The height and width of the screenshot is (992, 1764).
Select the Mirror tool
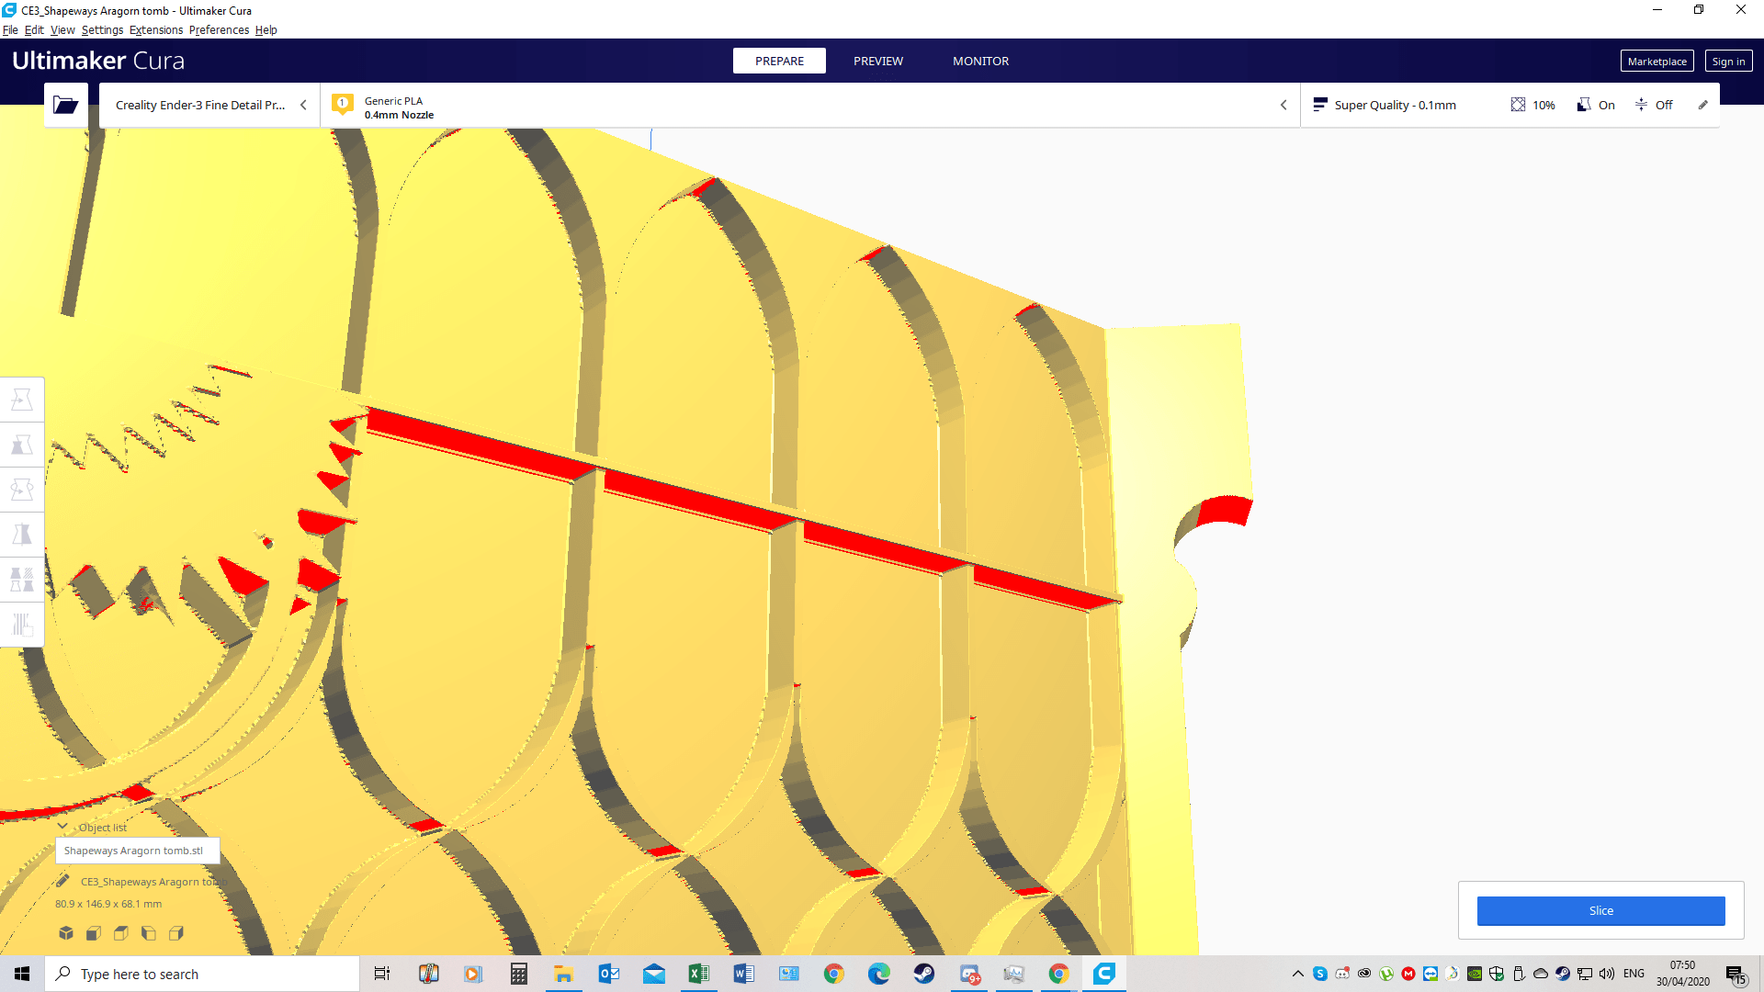pos(22,535)
